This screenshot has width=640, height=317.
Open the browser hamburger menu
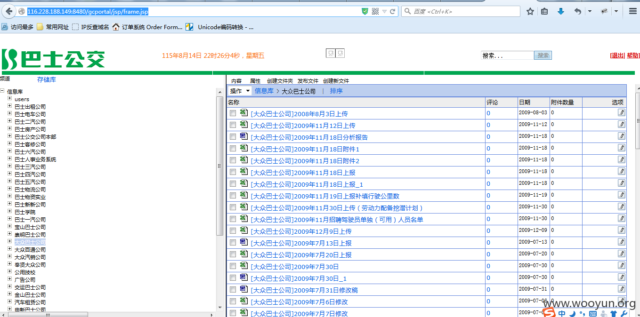click(x=633, y=11)
